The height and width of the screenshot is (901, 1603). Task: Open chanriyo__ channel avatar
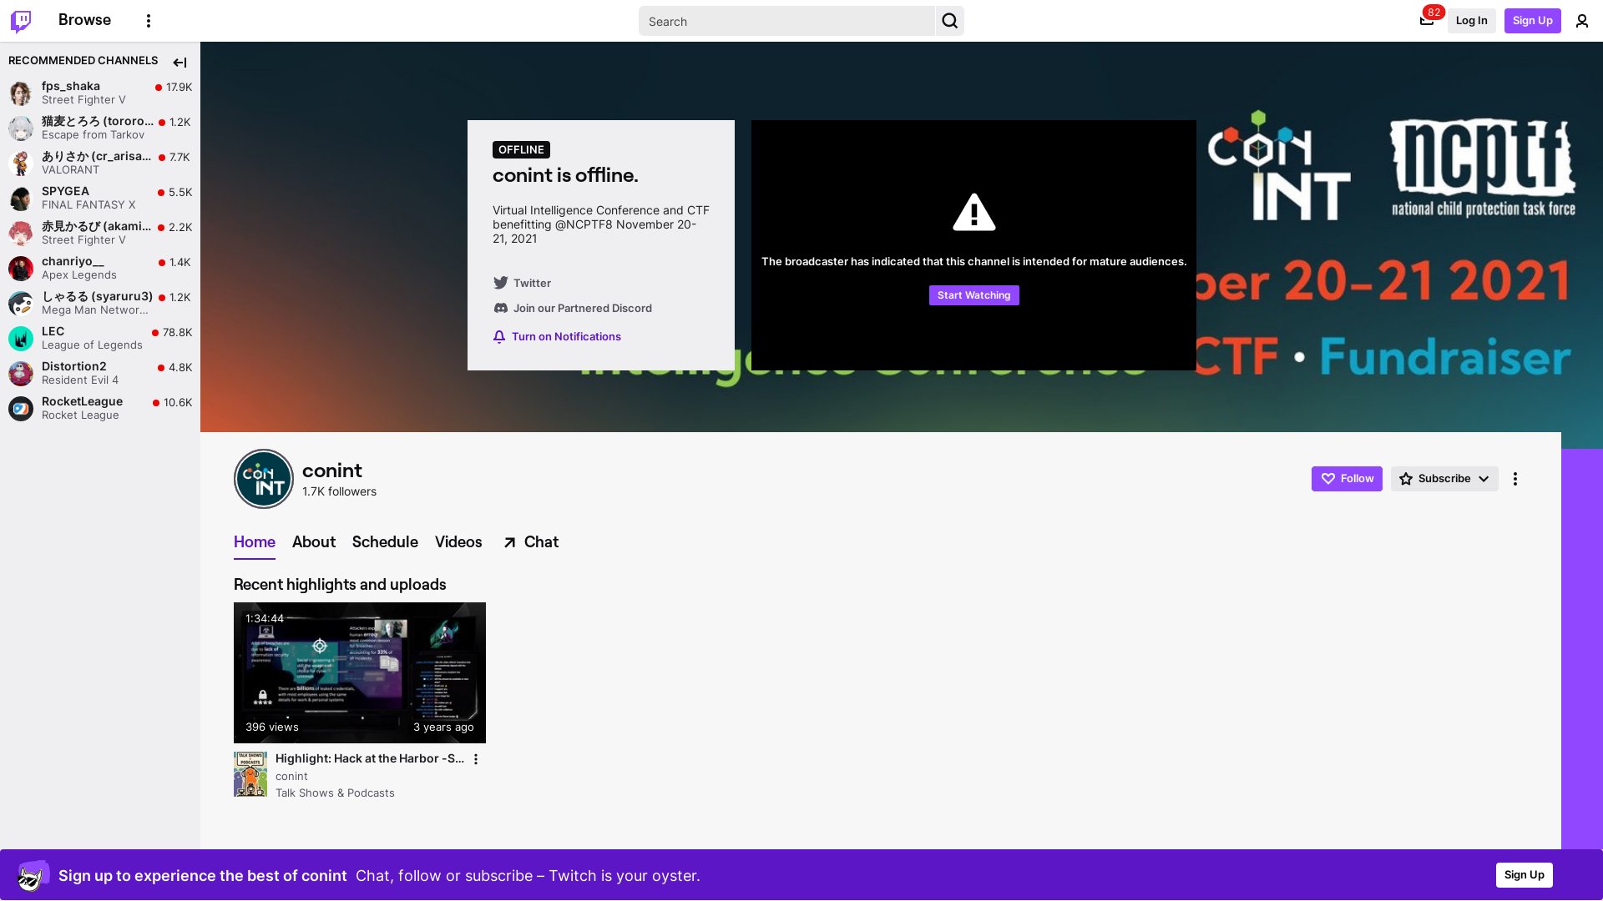coord(21,268)
